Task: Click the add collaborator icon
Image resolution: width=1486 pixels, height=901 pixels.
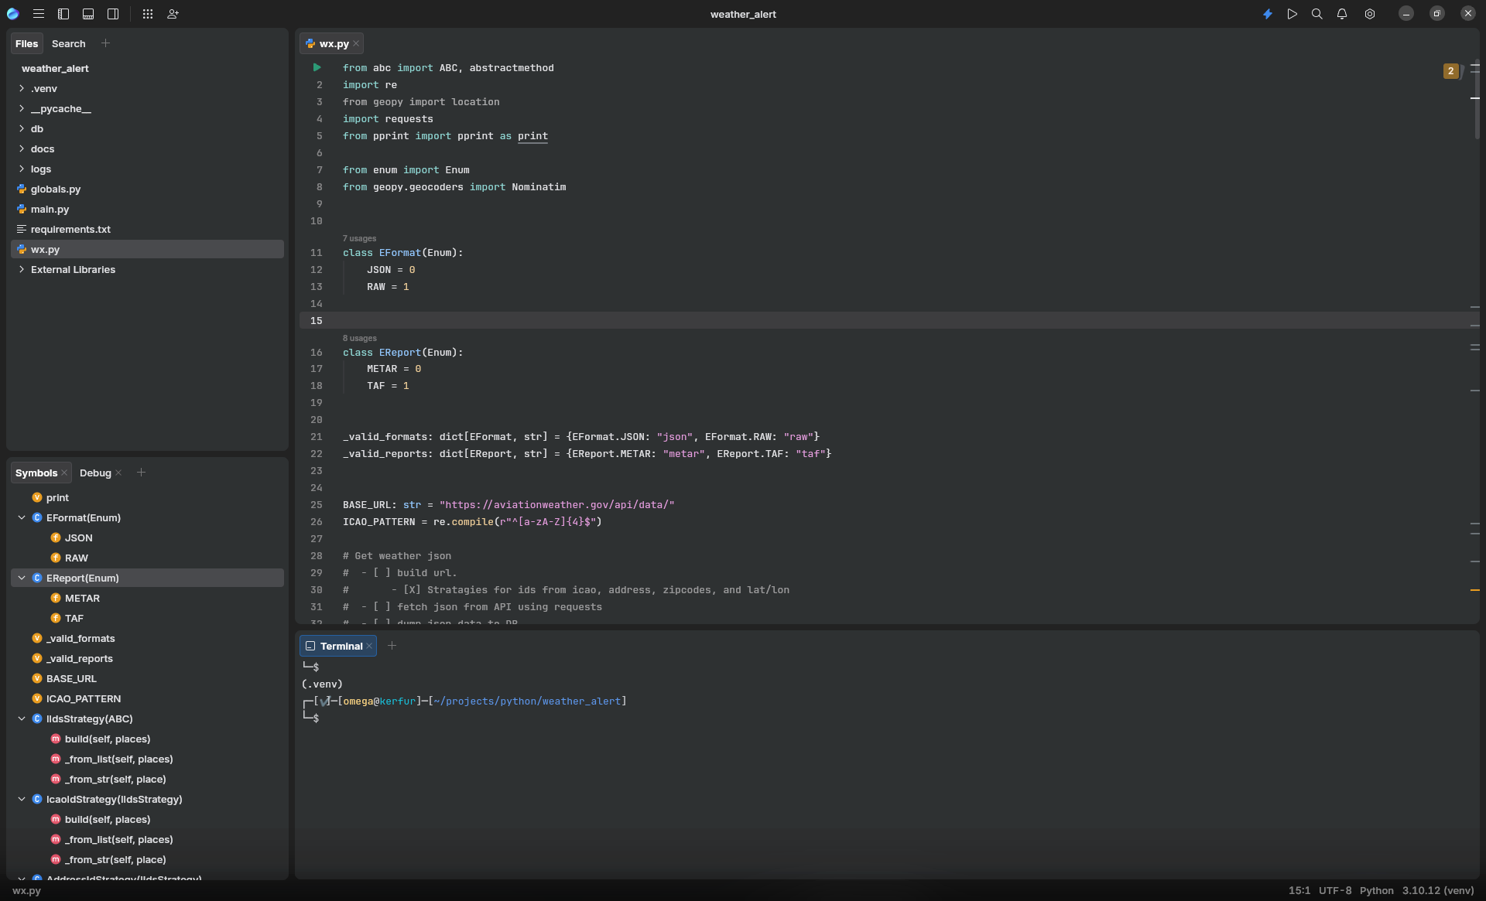Action: pos(173,14)
